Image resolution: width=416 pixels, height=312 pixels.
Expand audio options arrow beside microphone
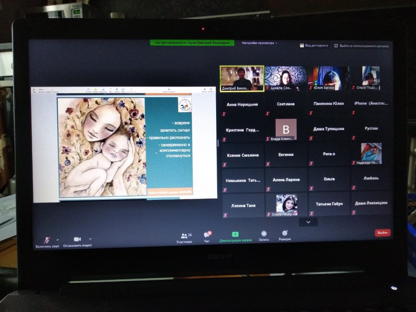point(57,240)
